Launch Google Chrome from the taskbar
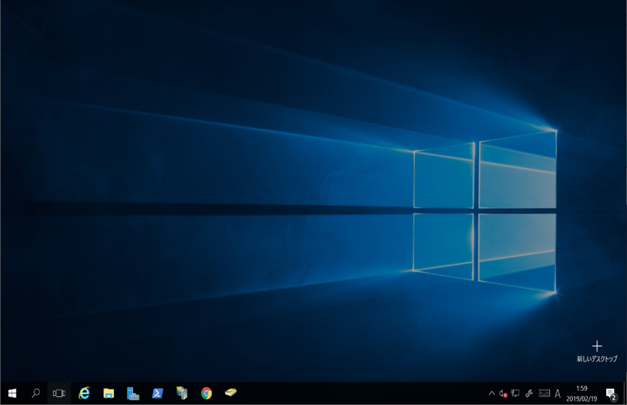Viewport: 627px width, 405px height. point(206,393)
